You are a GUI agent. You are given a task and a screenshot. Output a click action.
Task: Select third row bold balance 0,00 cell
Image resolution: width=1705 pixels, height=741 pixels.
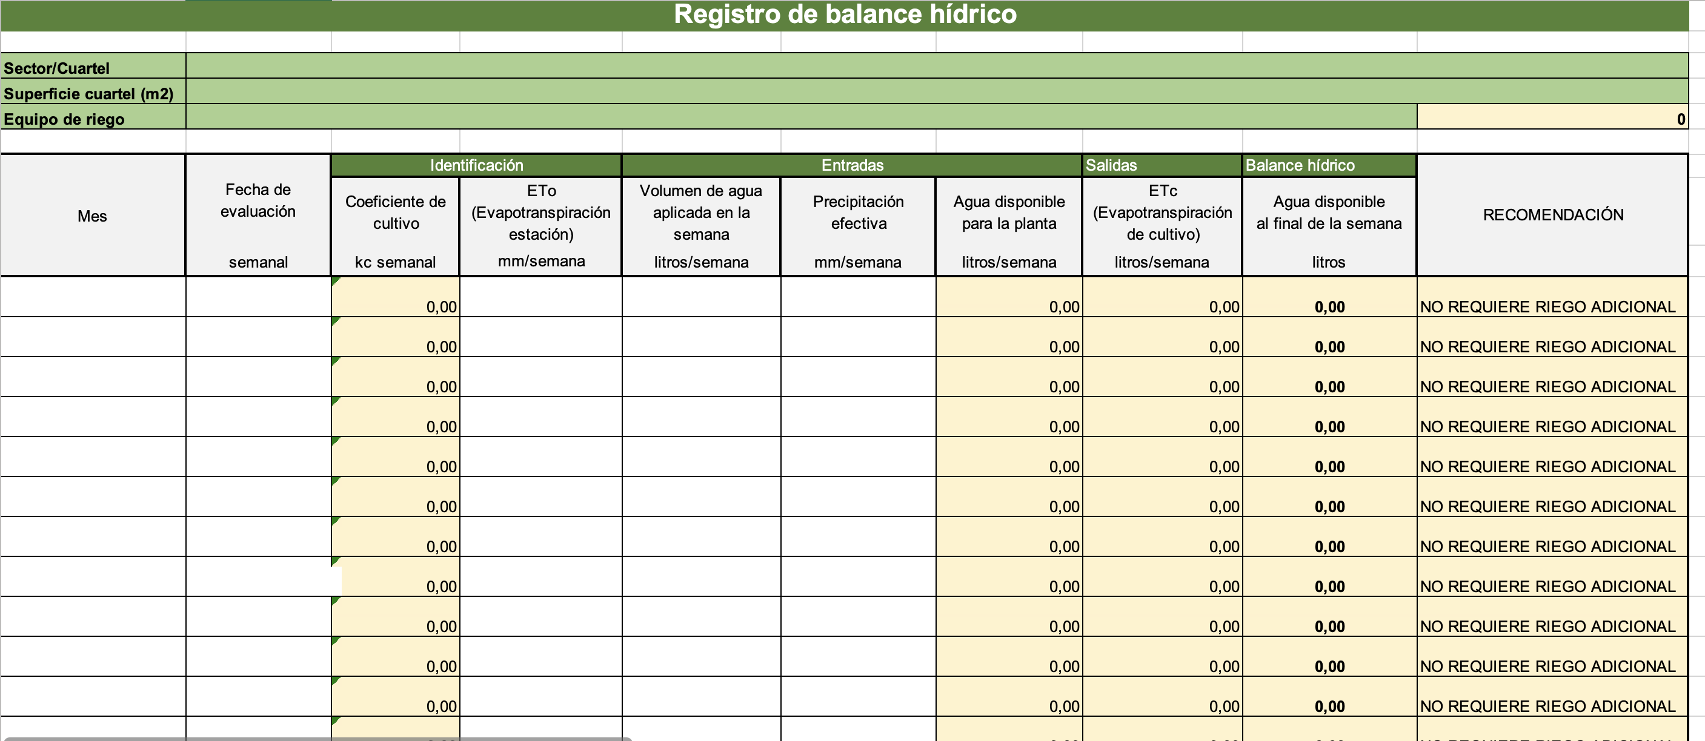1330,377
